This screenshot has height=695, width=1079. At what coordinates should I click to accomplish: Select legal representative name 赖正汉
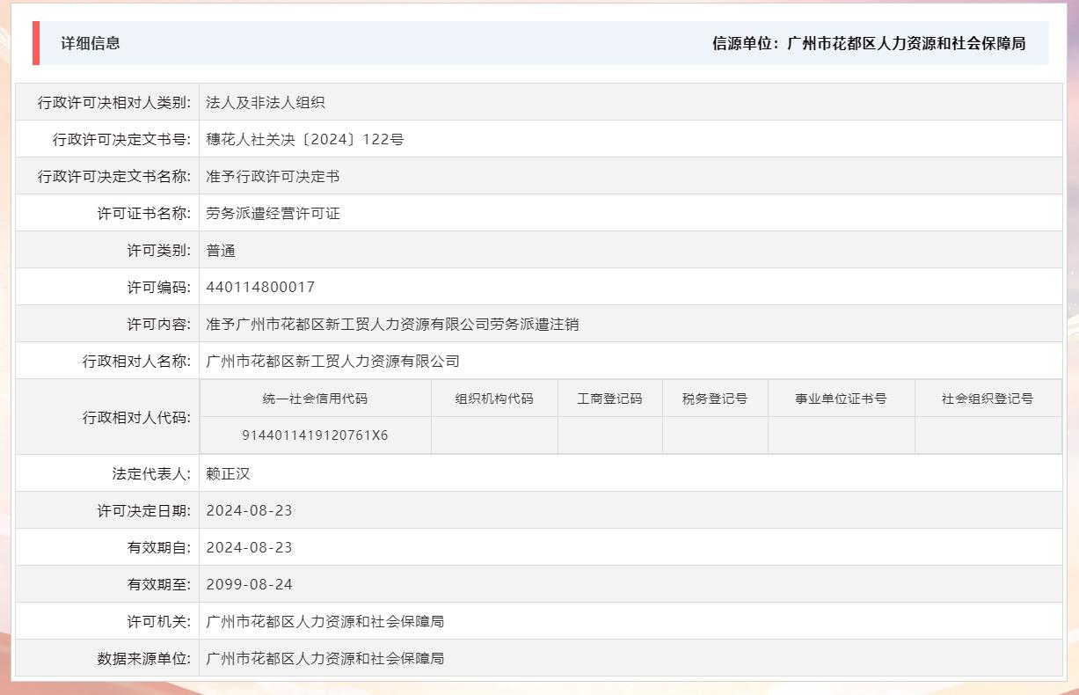(228, 473)
